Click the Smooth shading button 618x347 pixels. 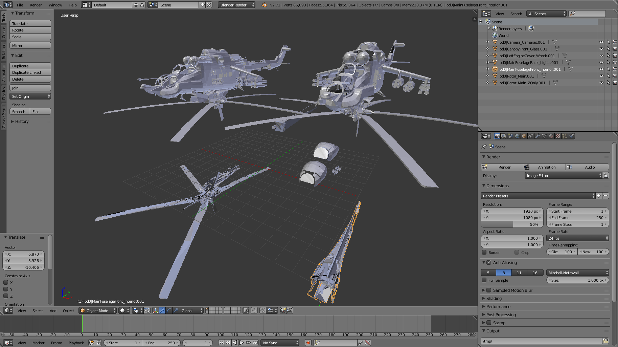tap(20, 112)
